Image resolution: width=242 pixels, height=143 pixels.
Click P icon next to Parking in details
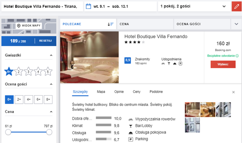click(x=131, y=139)
